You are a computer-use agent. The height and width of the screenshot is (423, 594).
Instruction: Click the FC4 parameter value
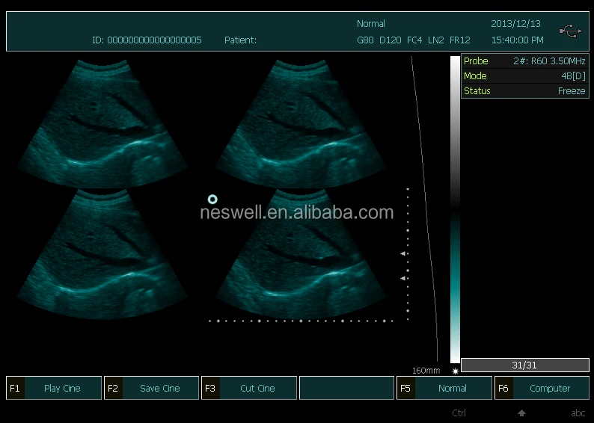(x=414, y=40)
